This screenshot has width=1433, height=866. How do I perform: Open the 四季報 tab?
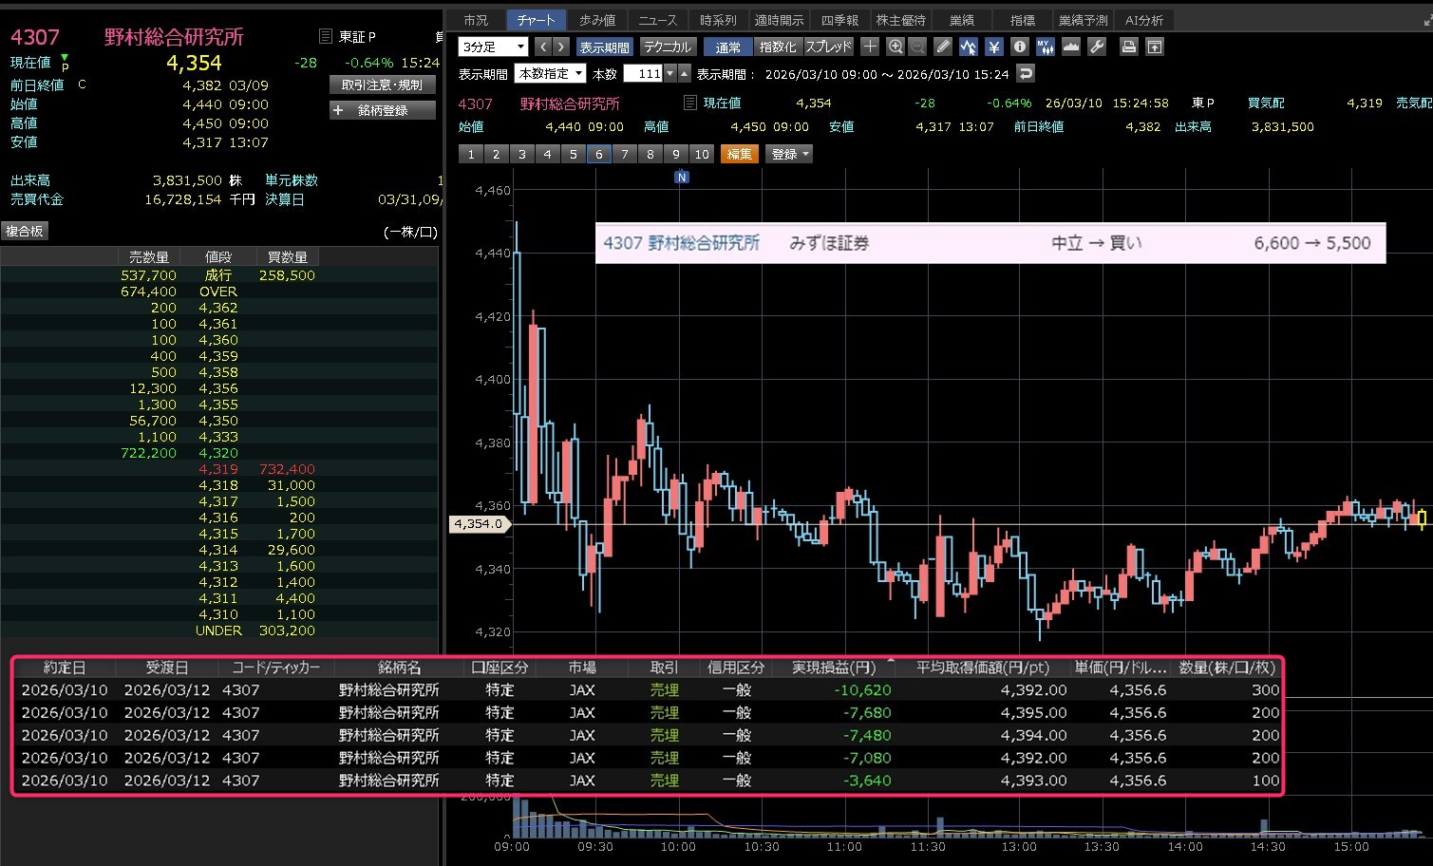(839, 20)
